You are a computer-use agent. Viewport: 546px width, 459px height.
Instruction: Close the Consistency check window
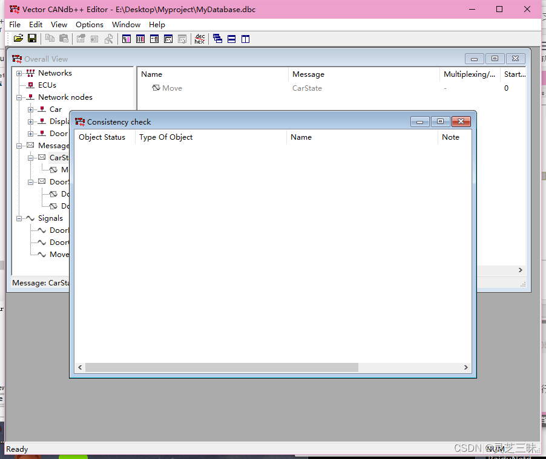point(461,122)
